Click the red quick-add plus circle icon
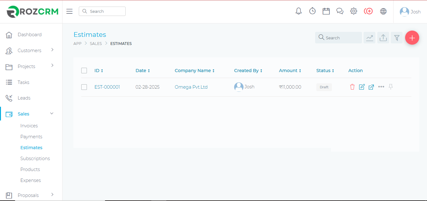Viewport: 427px width, 201px height. pyautogui.click(x=368, y=11)
